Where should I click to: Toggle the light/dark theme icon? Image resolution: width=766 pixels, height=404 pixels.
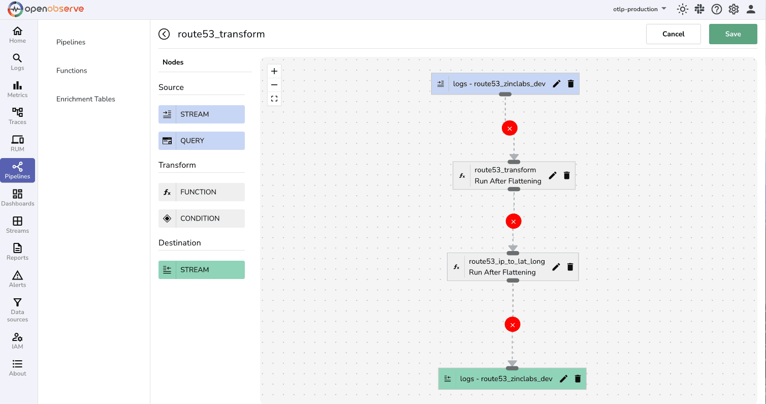[682, 9]
